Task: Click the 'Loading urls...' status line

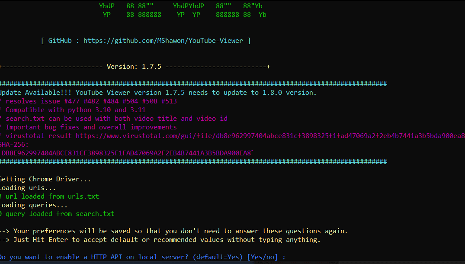Action: coord(28,188)
